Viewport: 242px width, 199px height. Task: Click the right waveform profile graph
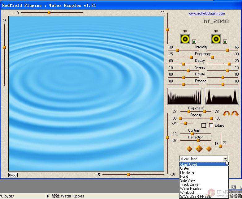pyautogui.click(x=222, y=96)
